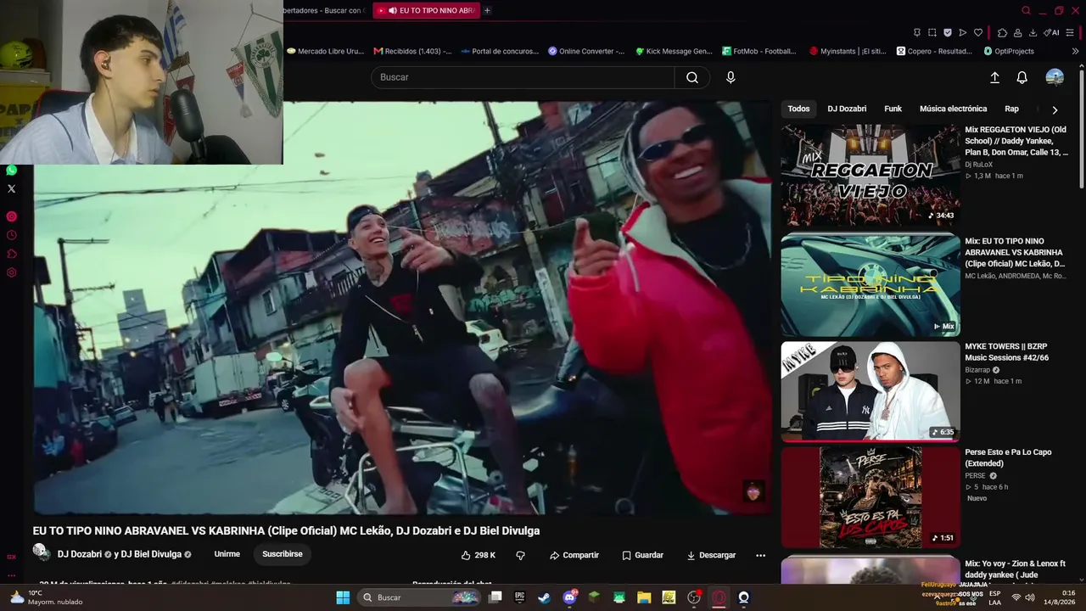Add page to bookmarks with heart icon

point(978,32)
